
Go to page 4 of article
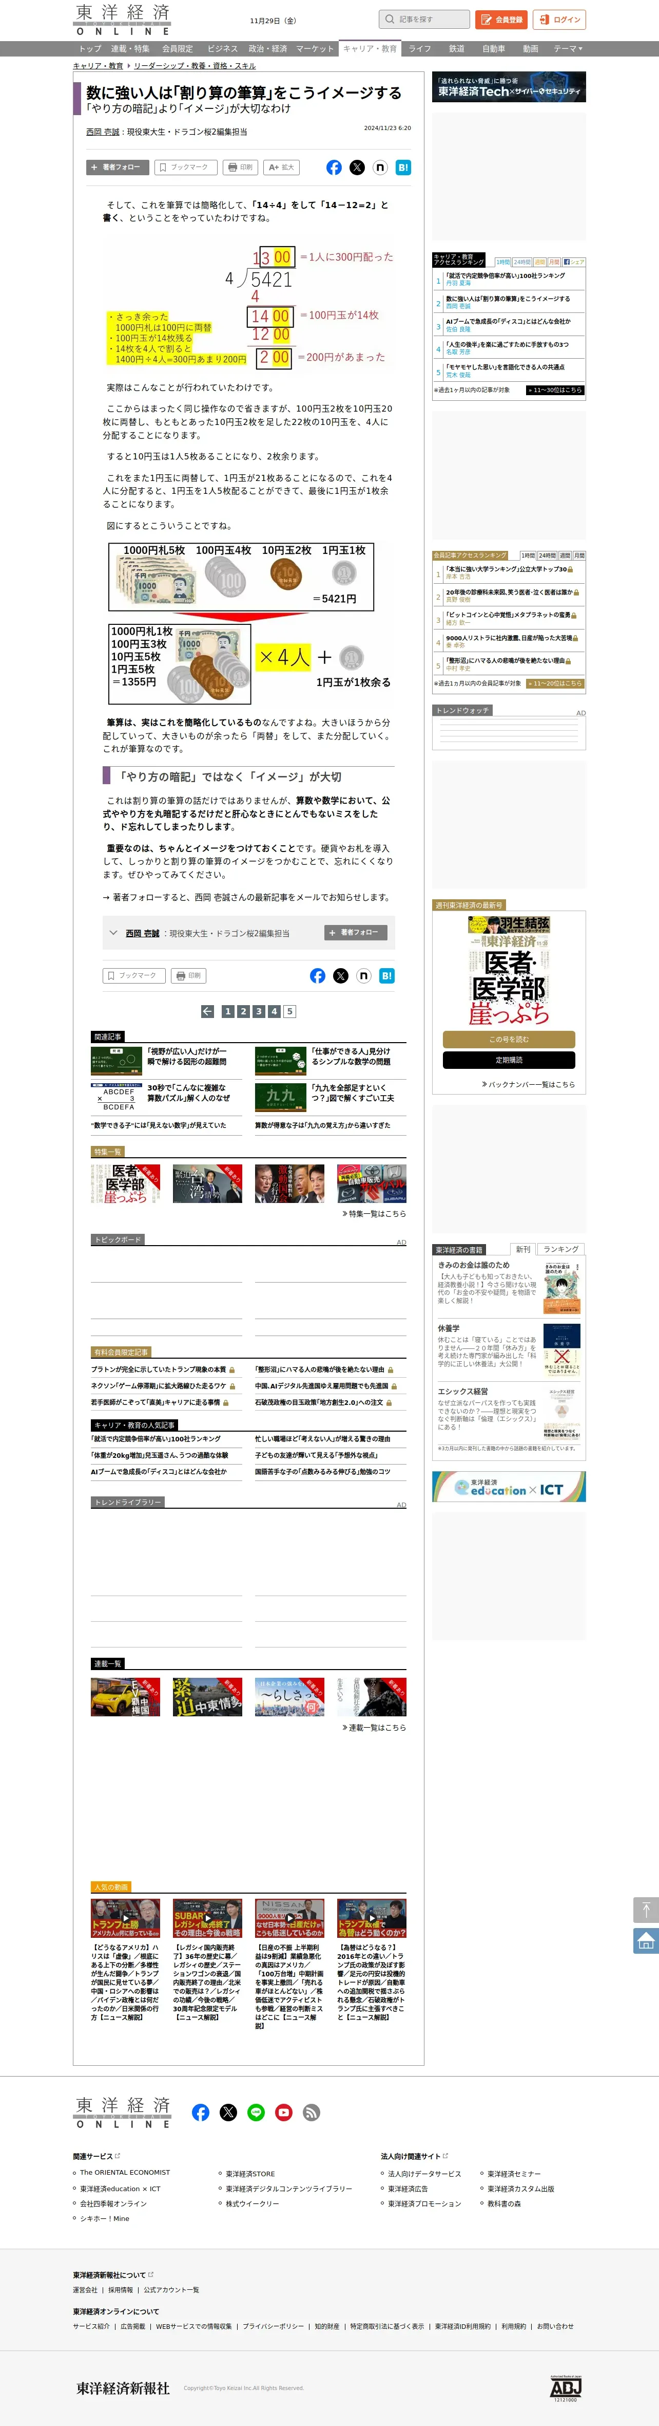pos(274,1011)
